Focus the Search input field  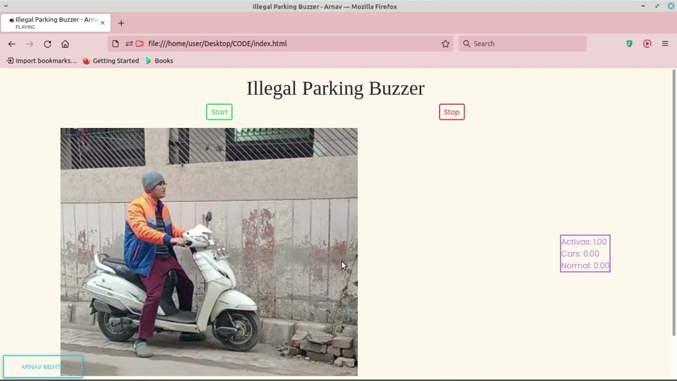click(523, 44)
